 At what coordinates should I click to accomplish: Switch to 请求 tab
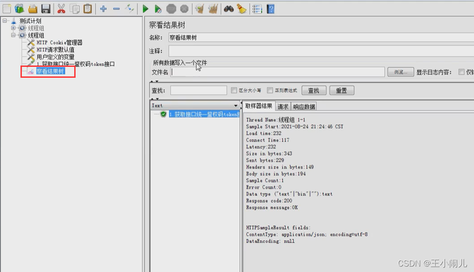(x=283, y=106)
